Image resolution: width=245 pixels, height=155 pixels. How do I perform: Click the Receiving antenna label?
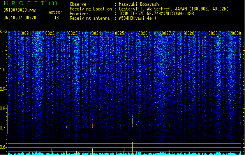(x=90, y=18)
